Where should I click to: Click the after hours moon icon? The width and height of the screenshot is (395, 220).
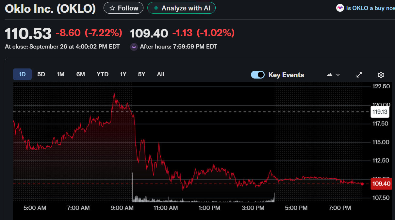point(134,47)
